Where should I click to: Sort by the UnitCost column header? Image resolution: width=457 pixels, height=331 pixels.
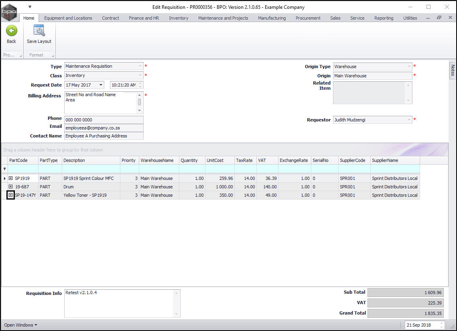click(x=220, y=160)
